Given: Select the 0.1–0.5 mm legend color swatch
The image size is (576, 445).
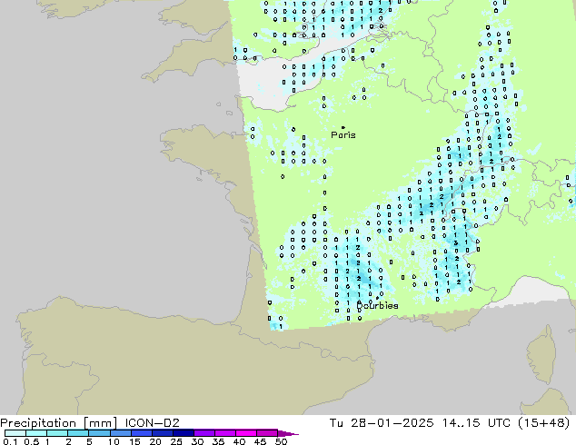Looking at the screenshot, I should pos(15,433).
